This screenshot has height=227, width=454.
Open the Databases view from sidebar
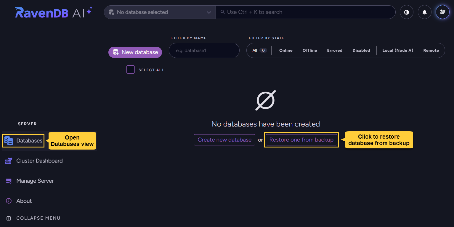point(29,140)
